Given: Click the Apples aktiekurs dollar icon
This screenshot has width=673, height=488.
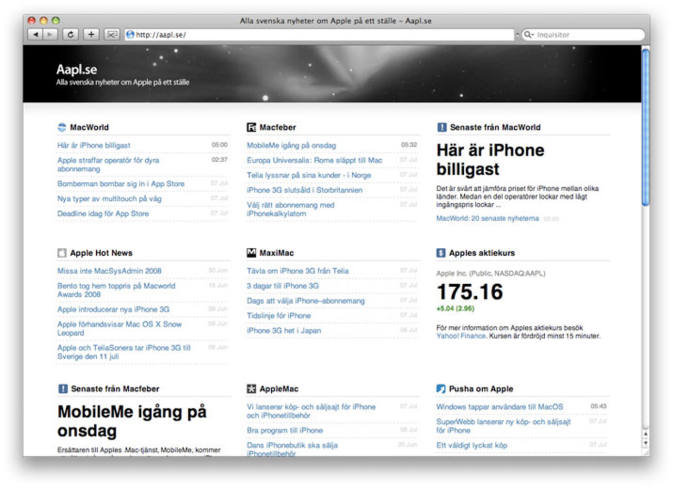Looking at the screenshot, I should pos(441,253).
